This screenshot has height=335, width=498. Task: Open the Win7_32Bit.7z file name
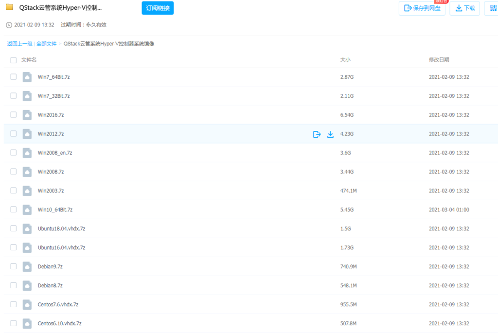pyautogui.click(x=53, y=96)
